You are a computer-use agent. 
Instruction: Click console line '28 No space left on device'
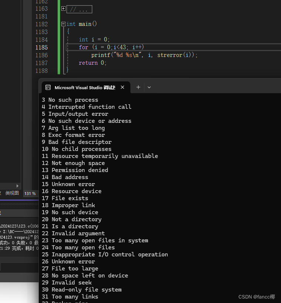click(x=85, y=276)
